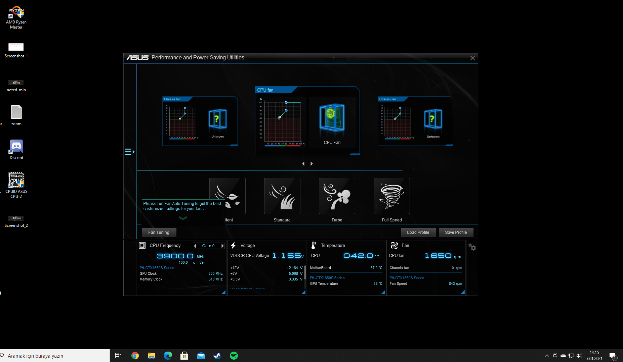Open the settings gear in monitor bar
The image size is (623, 362).
click(x=472, y=247)
